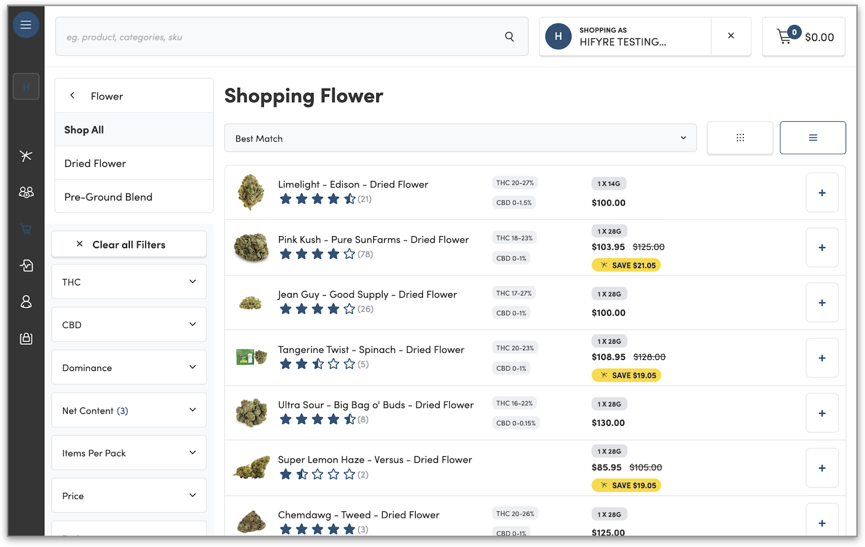Switch to list view layout
The height and width of the screenshot is (547, 865).
pyautogui.click(x=813, y=138)
